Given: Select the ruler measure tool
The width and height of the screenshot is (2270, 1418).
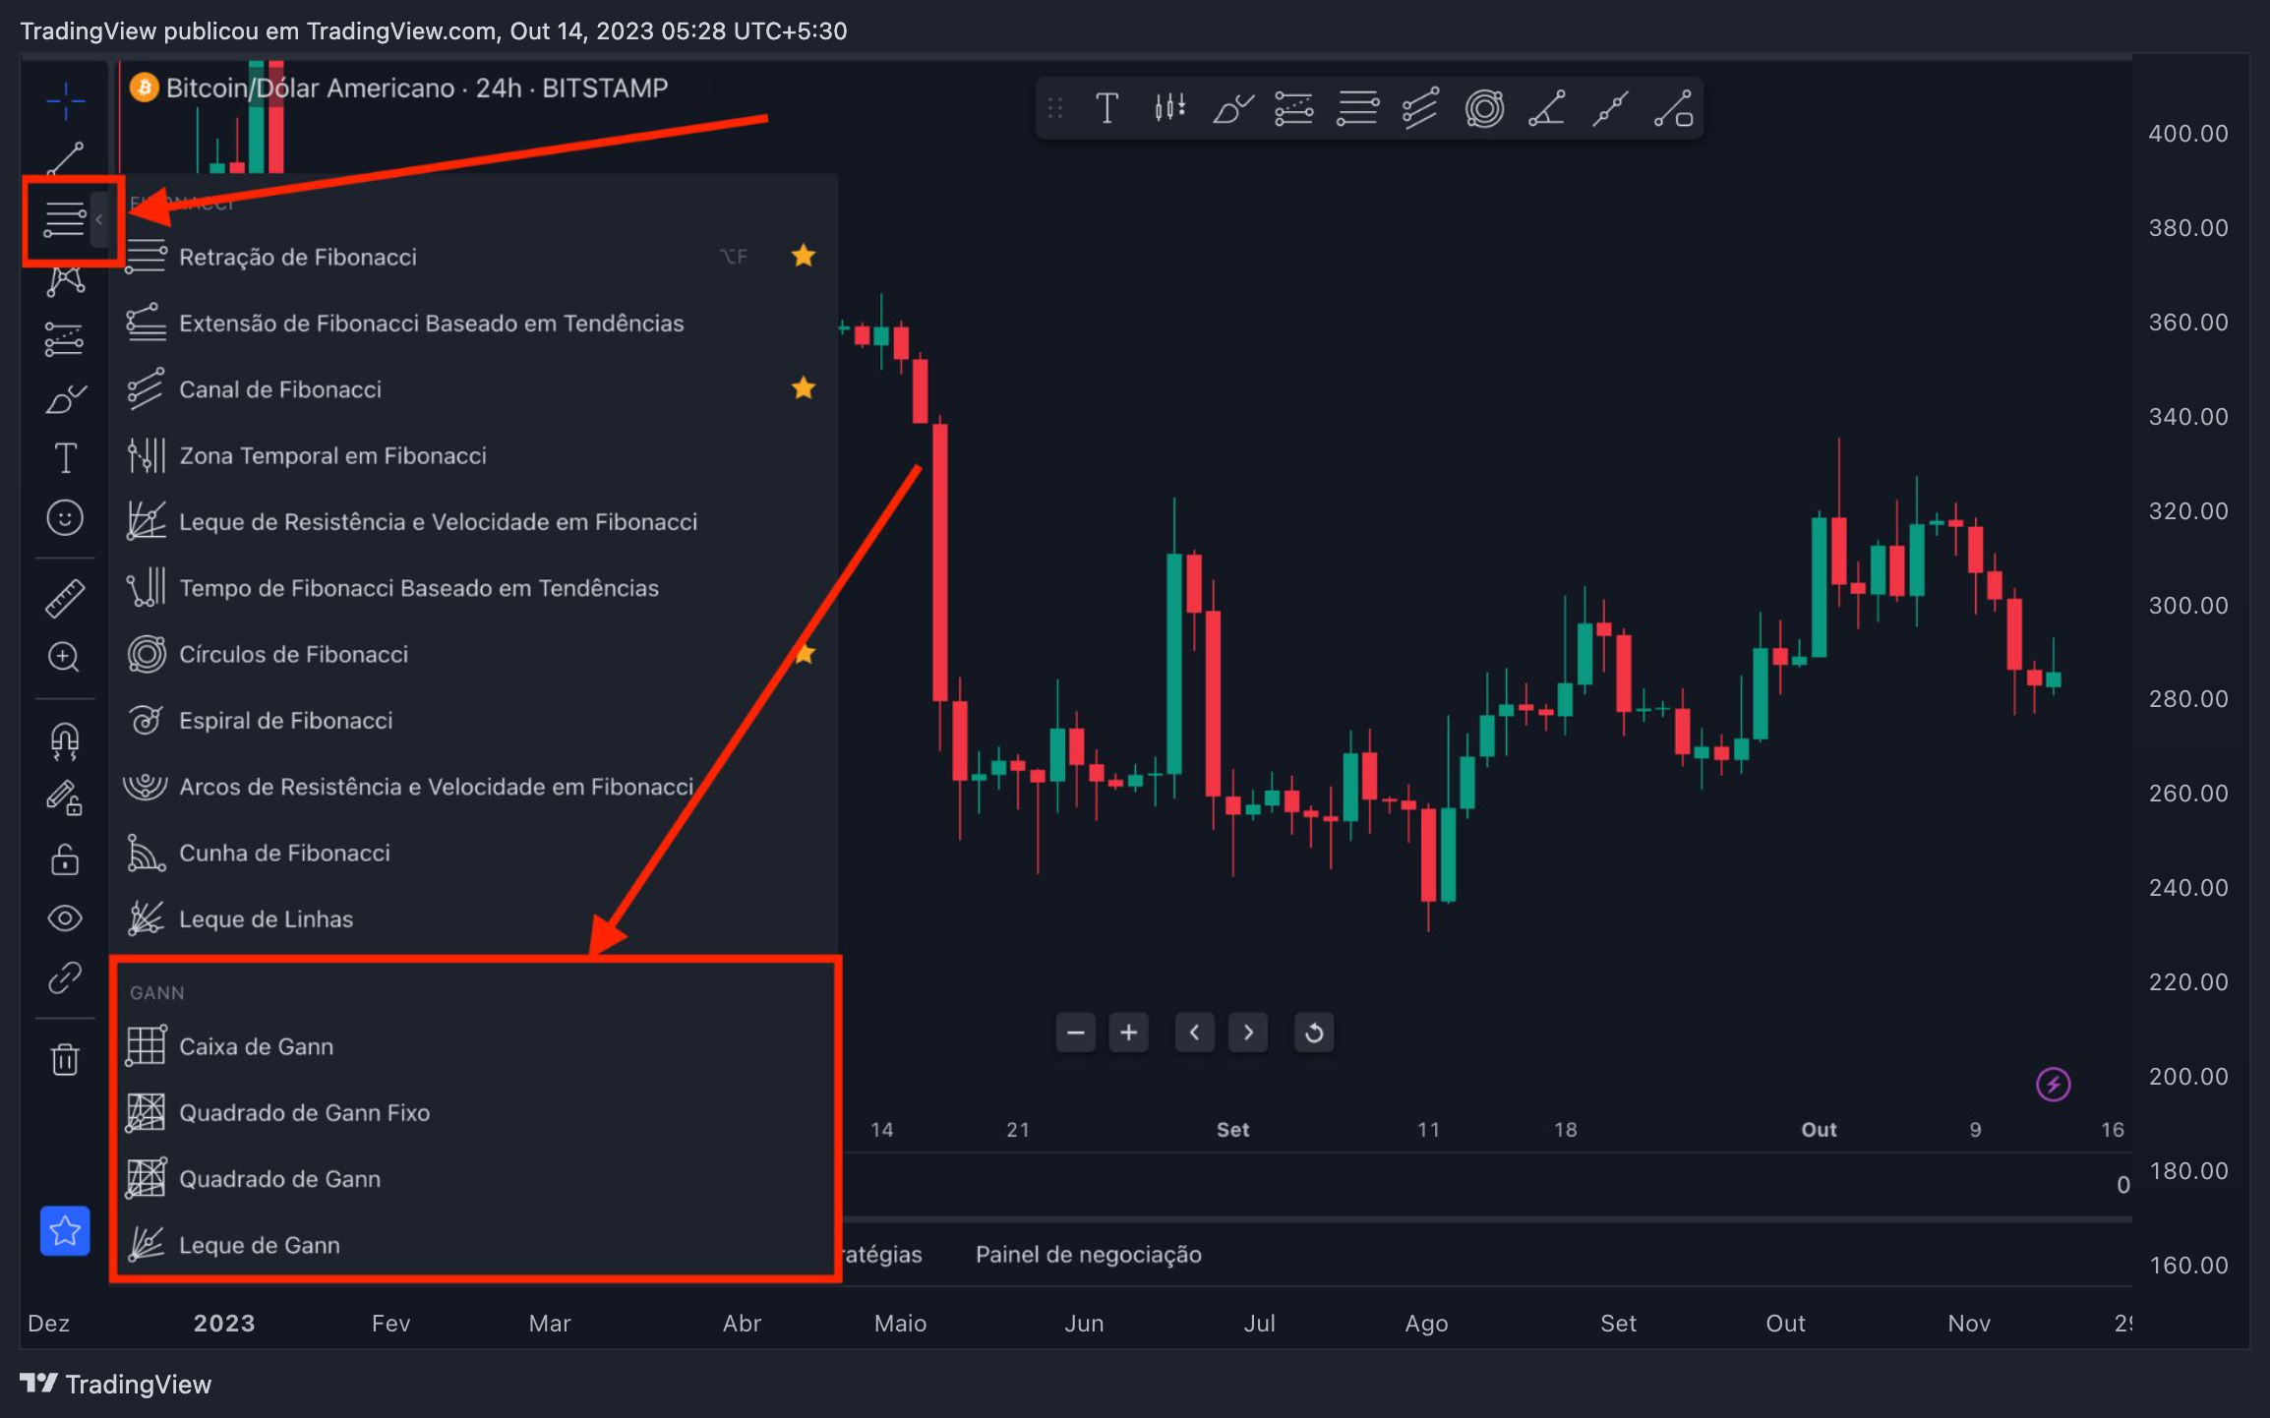Looking at the screenshot, I should [65, 598].
